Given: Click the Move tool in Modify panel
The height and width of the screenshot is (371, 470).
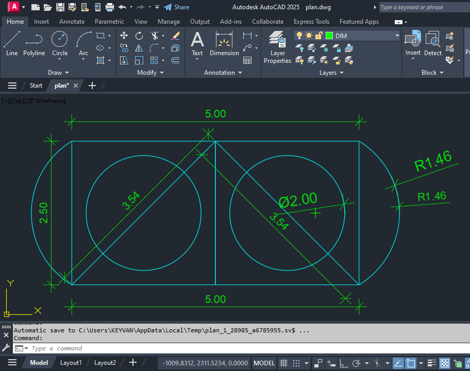Looking at the screenshot, I should [124, 36].
